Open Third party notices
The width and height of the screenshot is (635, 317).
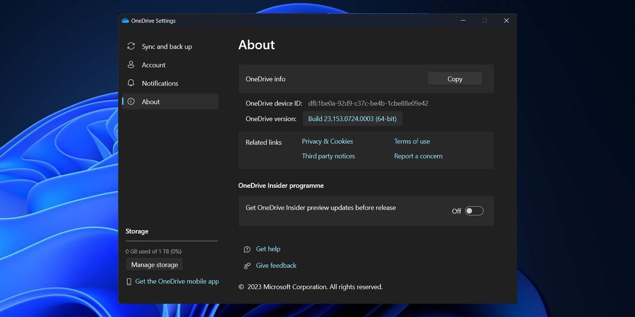[x=328, y=156]
